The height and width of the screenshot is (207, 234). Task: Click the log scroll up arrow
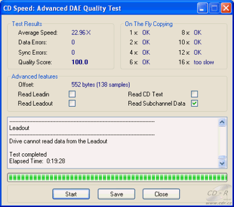coord(222,122)
